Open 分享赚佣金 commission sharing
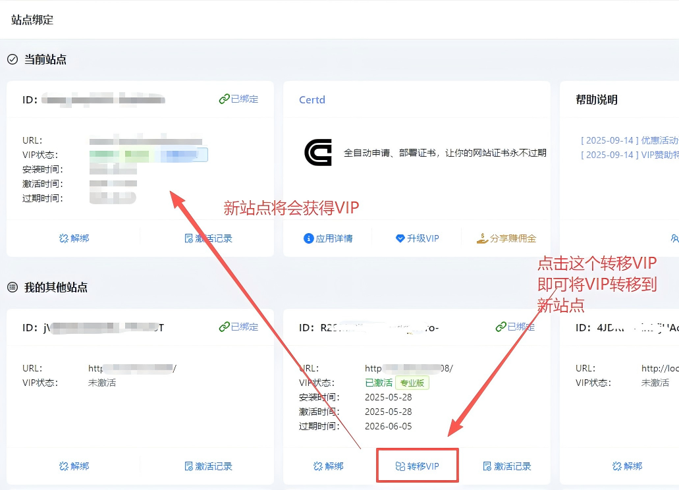This screenshot has width=679, height=490. point(506,238)
